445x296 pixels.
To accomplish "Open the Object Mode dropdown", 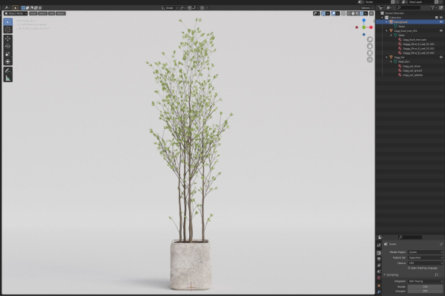I will point(16,13).
